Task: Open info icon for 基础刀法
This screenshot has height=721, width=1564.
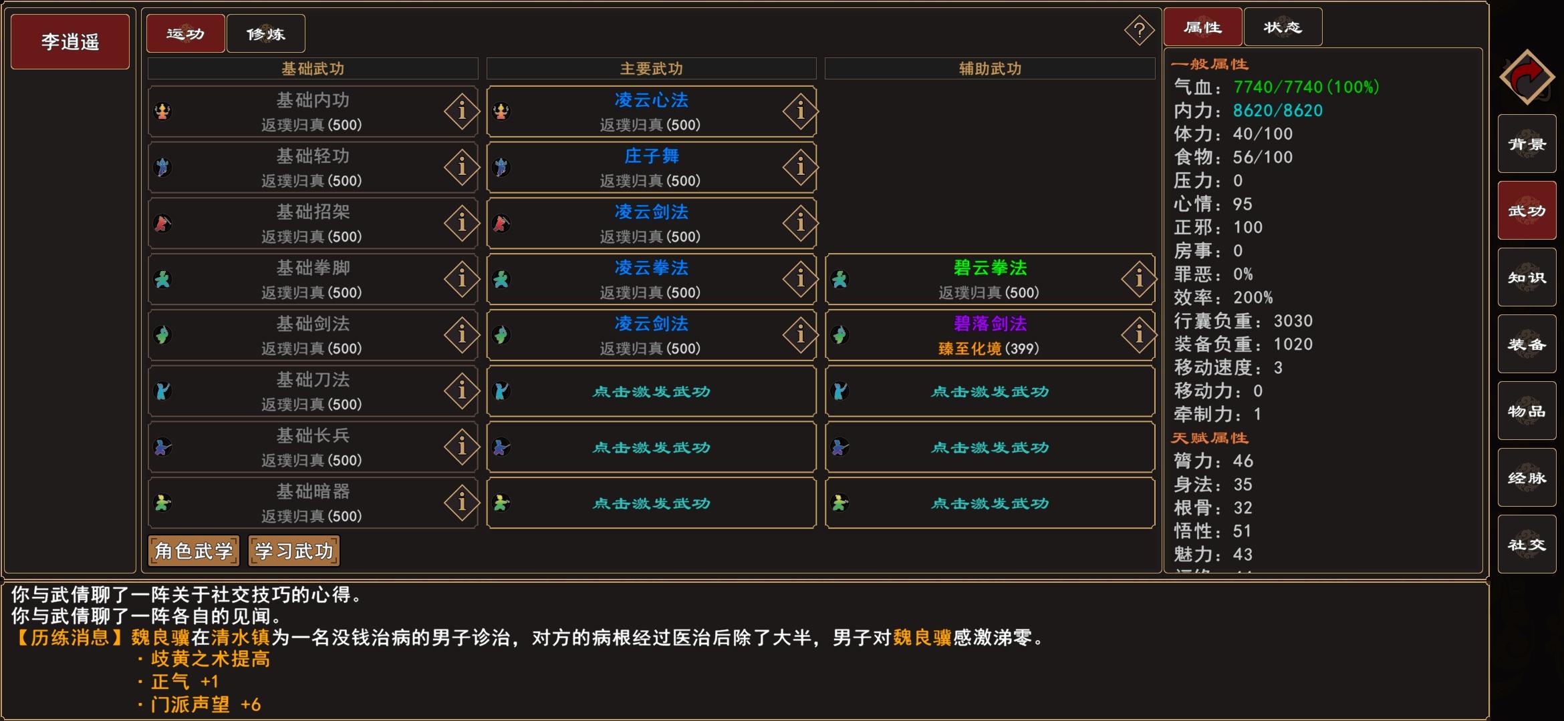Action: point(462,391)
